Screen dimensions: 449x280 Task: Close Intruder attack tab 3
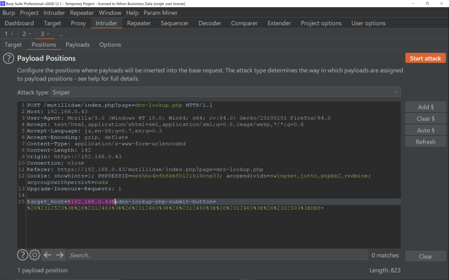48,34
